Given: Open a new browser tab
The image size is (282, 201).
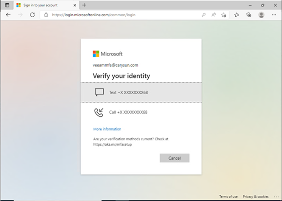Looking at the screenshot, I should click(84, 5).
